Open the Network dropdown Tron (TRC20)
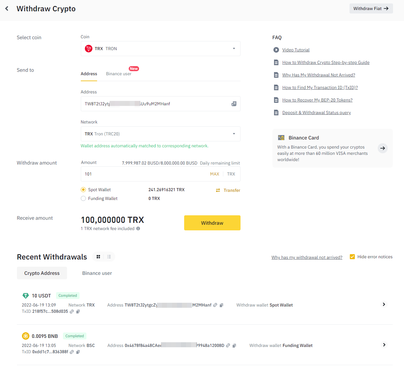The width and height of the screenshot is (404, 367). 161,134
